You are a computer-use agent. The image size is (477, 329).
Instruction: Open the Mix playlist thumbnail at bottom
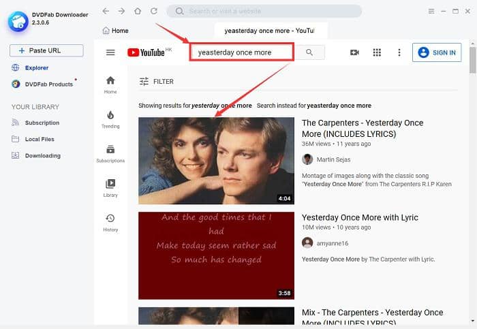[x=216, y=316]
